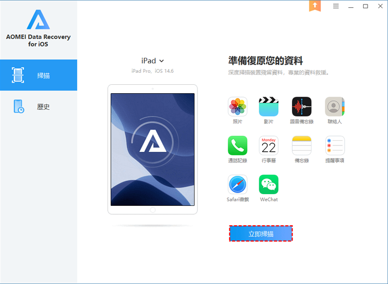Select the Photos (照片) icon
The image size is (388, 284).
(x=237, y=106)
